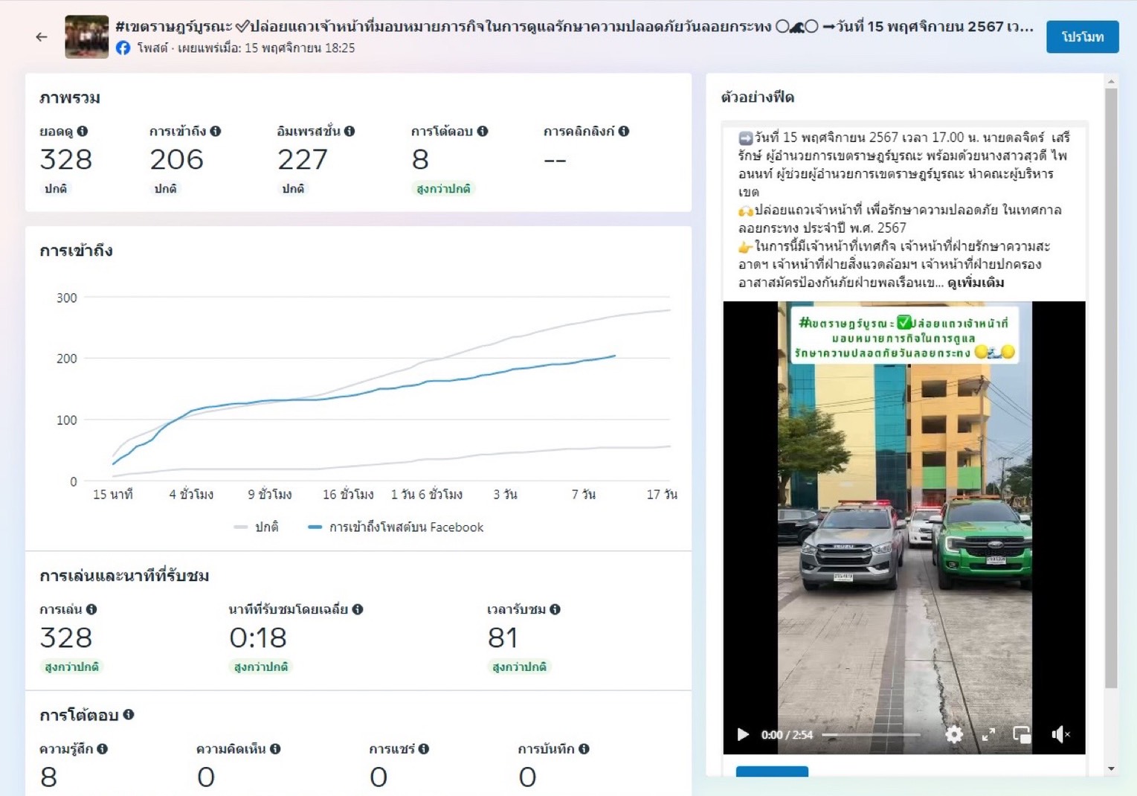Click the video progress bar
Image resolution: width=1137 pixels, height=796 pixels.
point(872,735)
